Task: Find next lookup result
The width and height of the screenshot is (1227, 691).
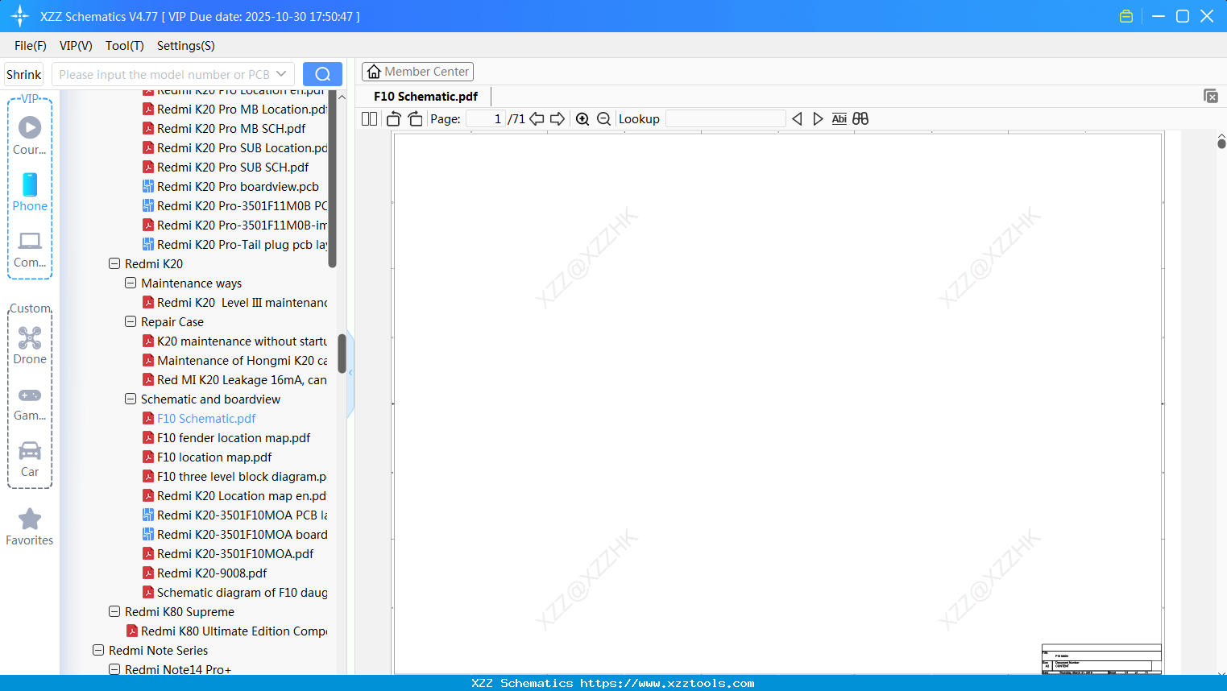Action: click(x=818, y=119)
